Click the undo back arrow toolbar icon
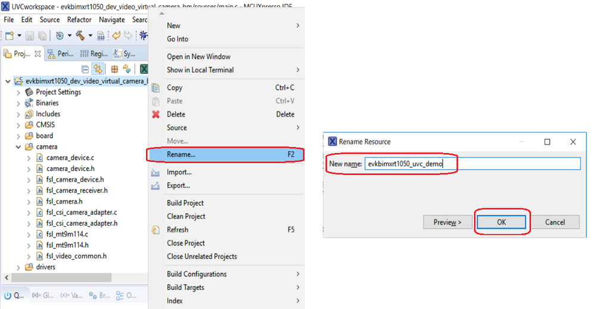595x309 pixels. [116, 36]
